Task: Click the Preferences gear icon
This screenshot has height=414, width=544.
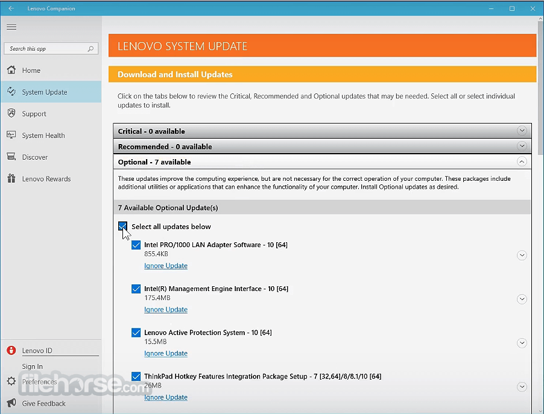Action: point(11,381)
